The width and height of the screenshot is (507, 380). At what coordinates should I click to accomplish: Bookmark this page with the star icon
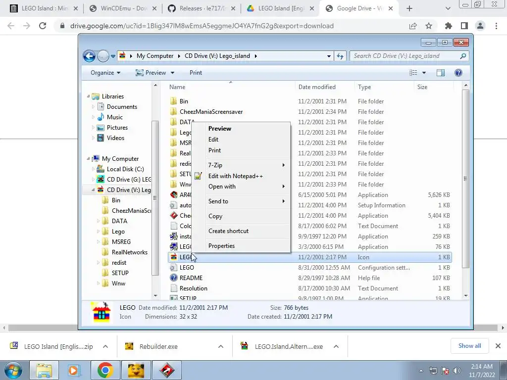[x=429, y=26]
